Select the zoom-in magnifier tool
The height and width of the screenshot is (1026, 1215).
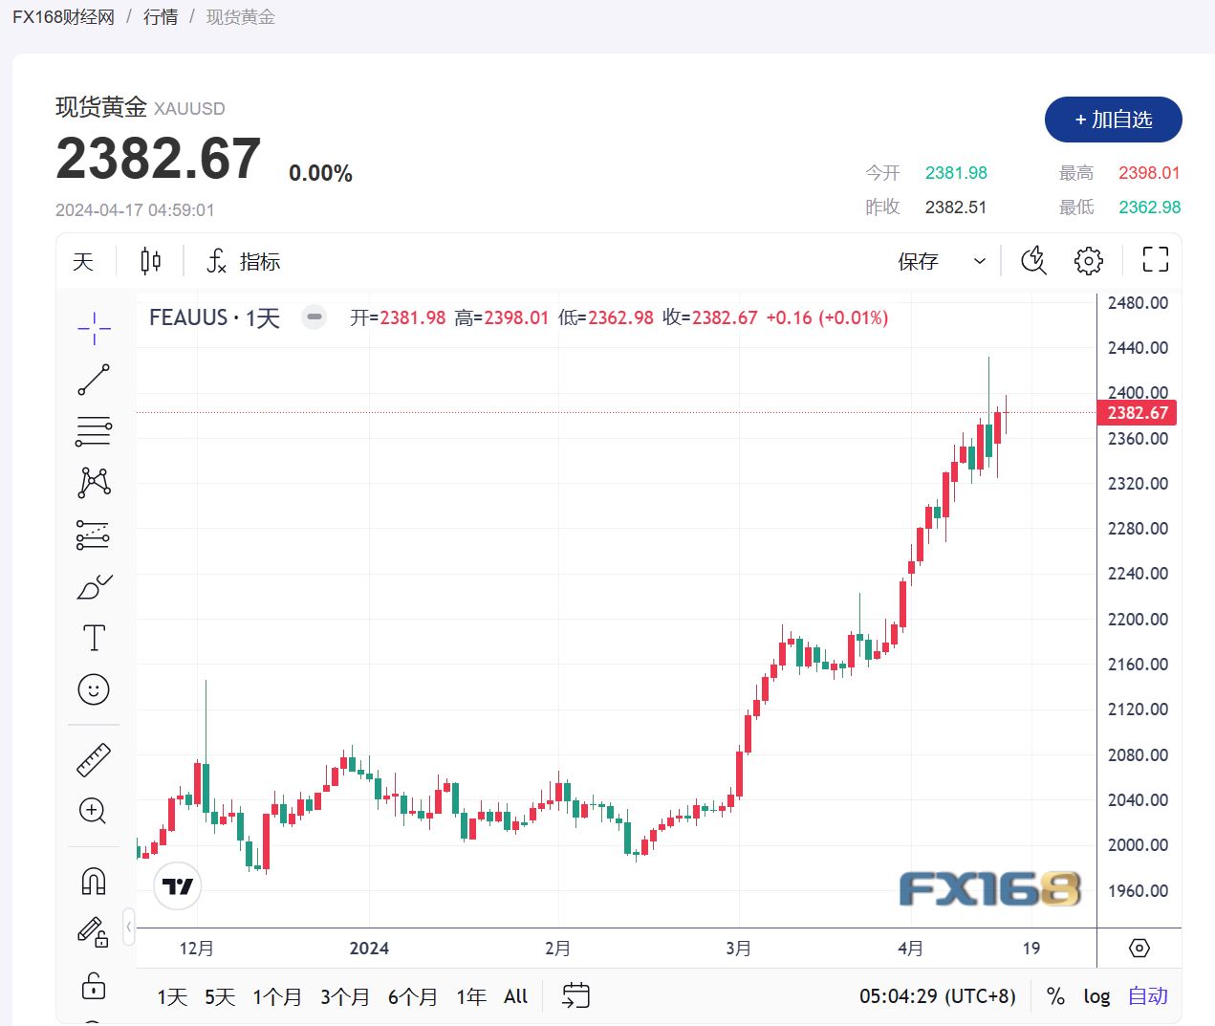(x=93, y=812)
